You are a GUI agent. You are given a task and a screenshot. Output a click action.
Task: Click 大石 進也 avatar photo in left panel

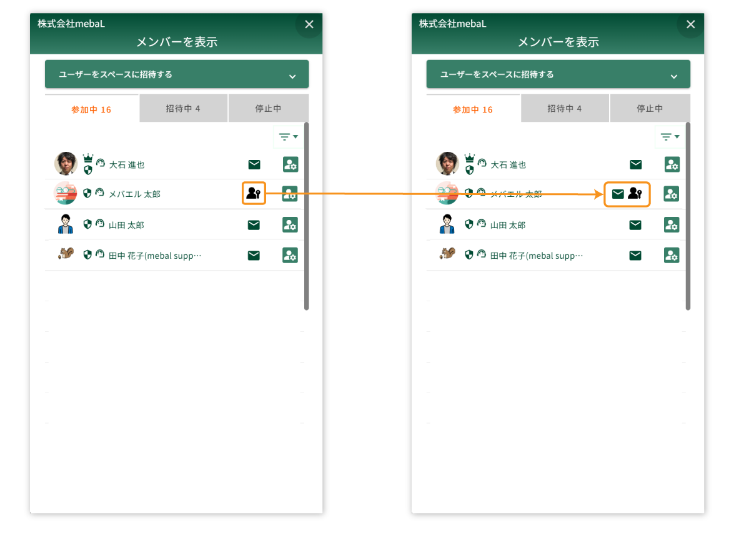coord(66,164)
